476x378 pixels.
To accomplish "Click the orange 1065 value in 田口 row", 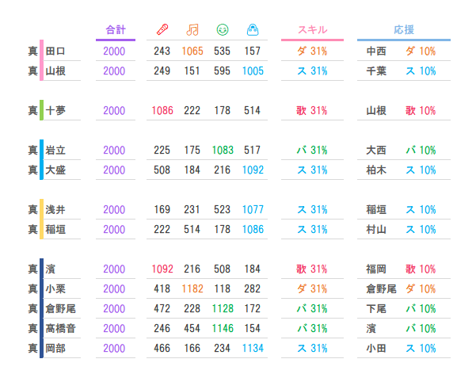I will 192,51.
